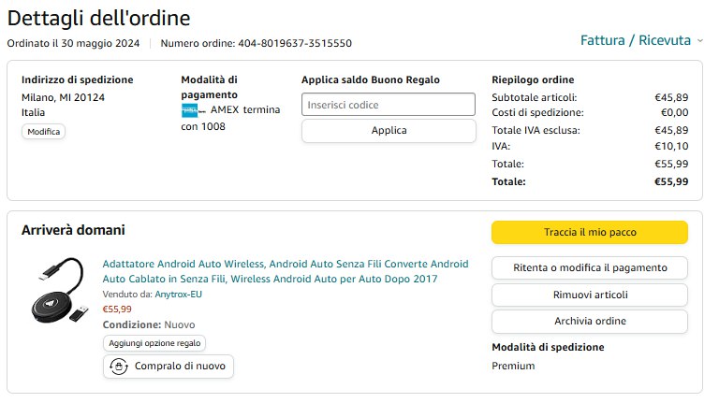
Task: Click the red €55,99 product price
Action: coord(117,309)
